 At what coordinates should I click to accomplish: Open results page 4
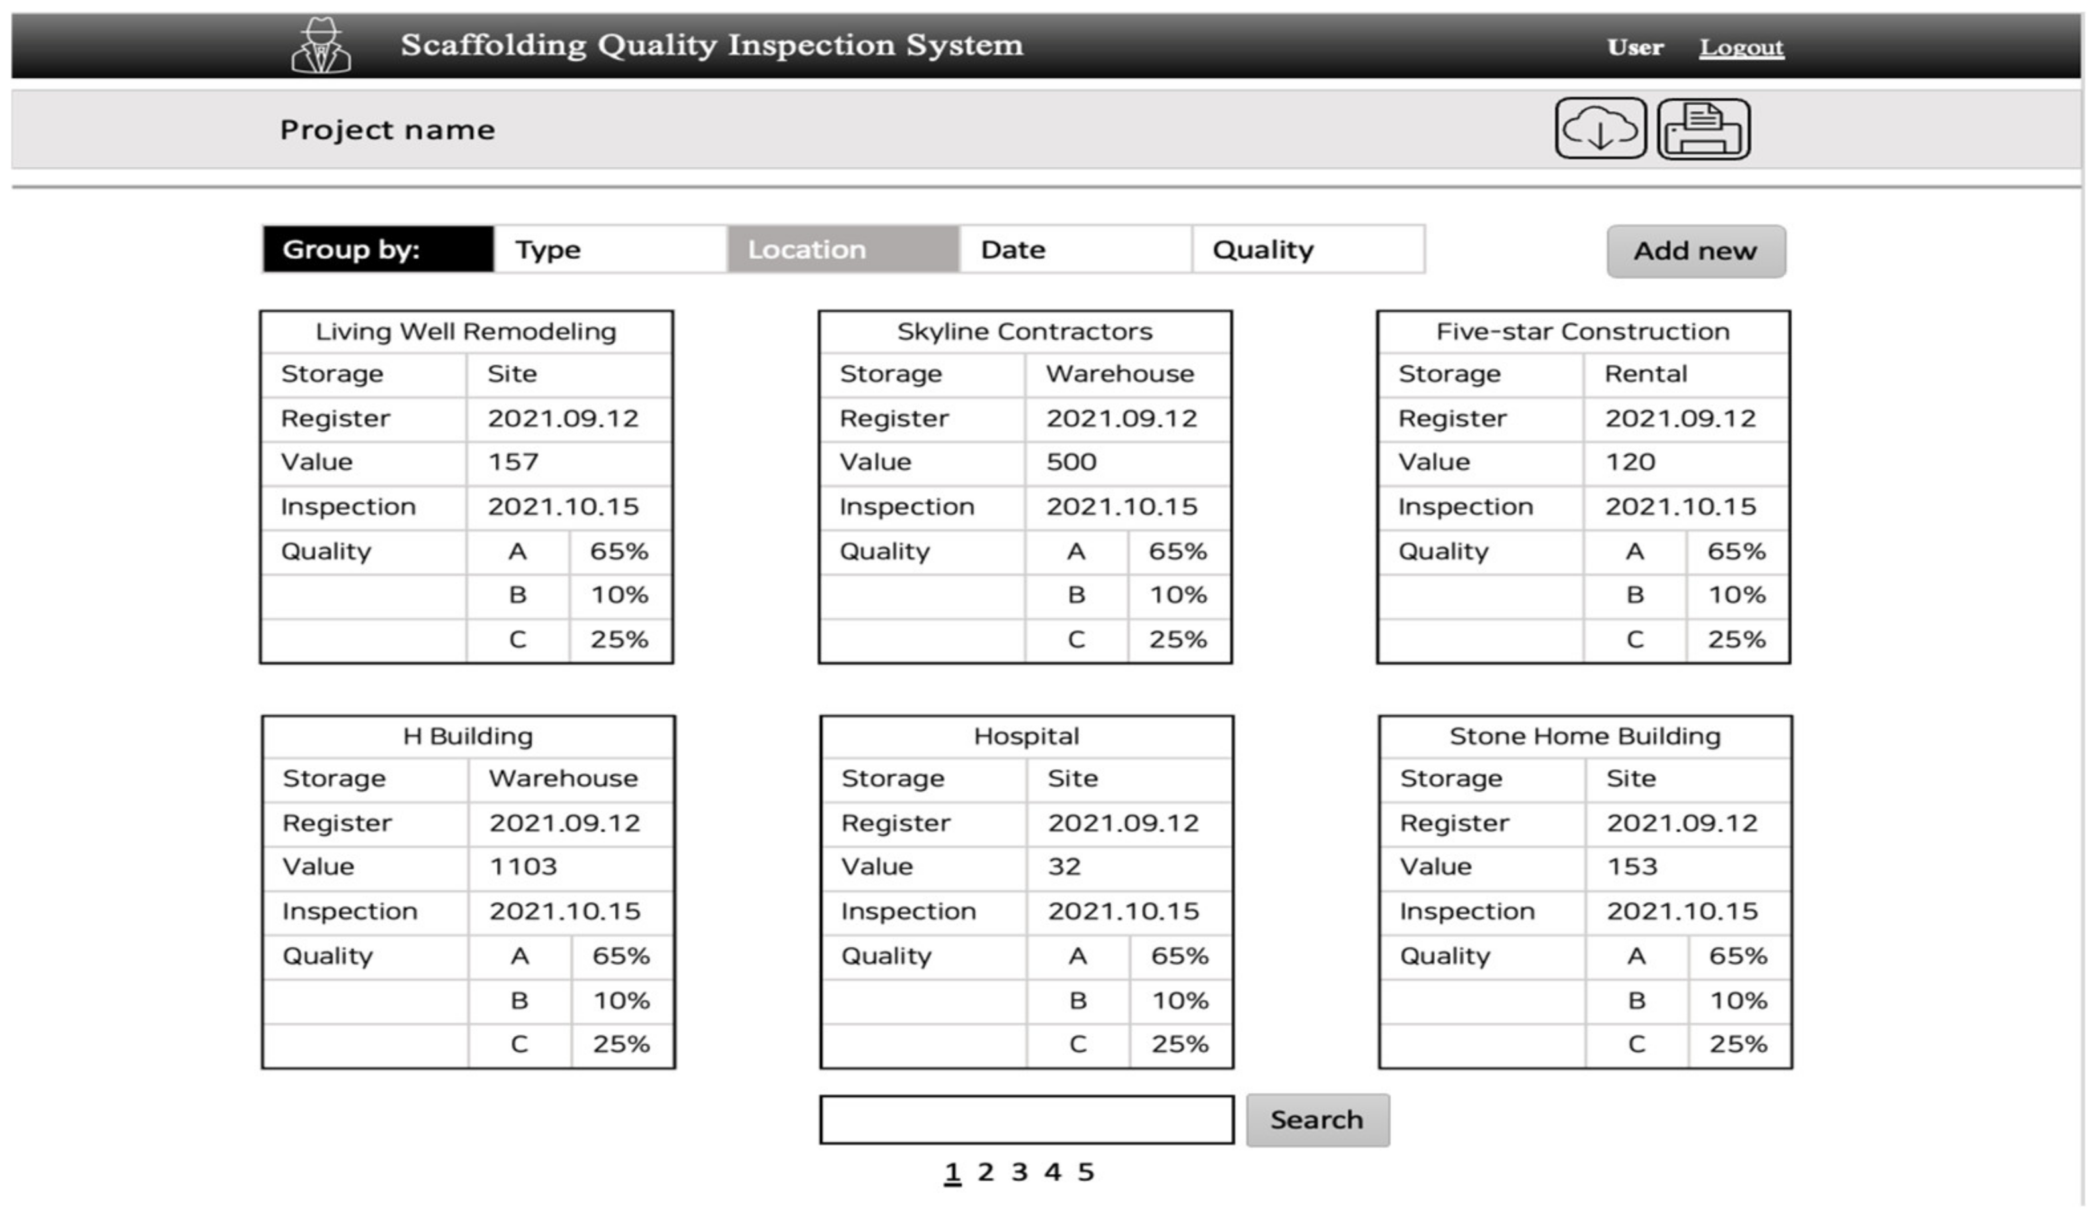1052,1172
